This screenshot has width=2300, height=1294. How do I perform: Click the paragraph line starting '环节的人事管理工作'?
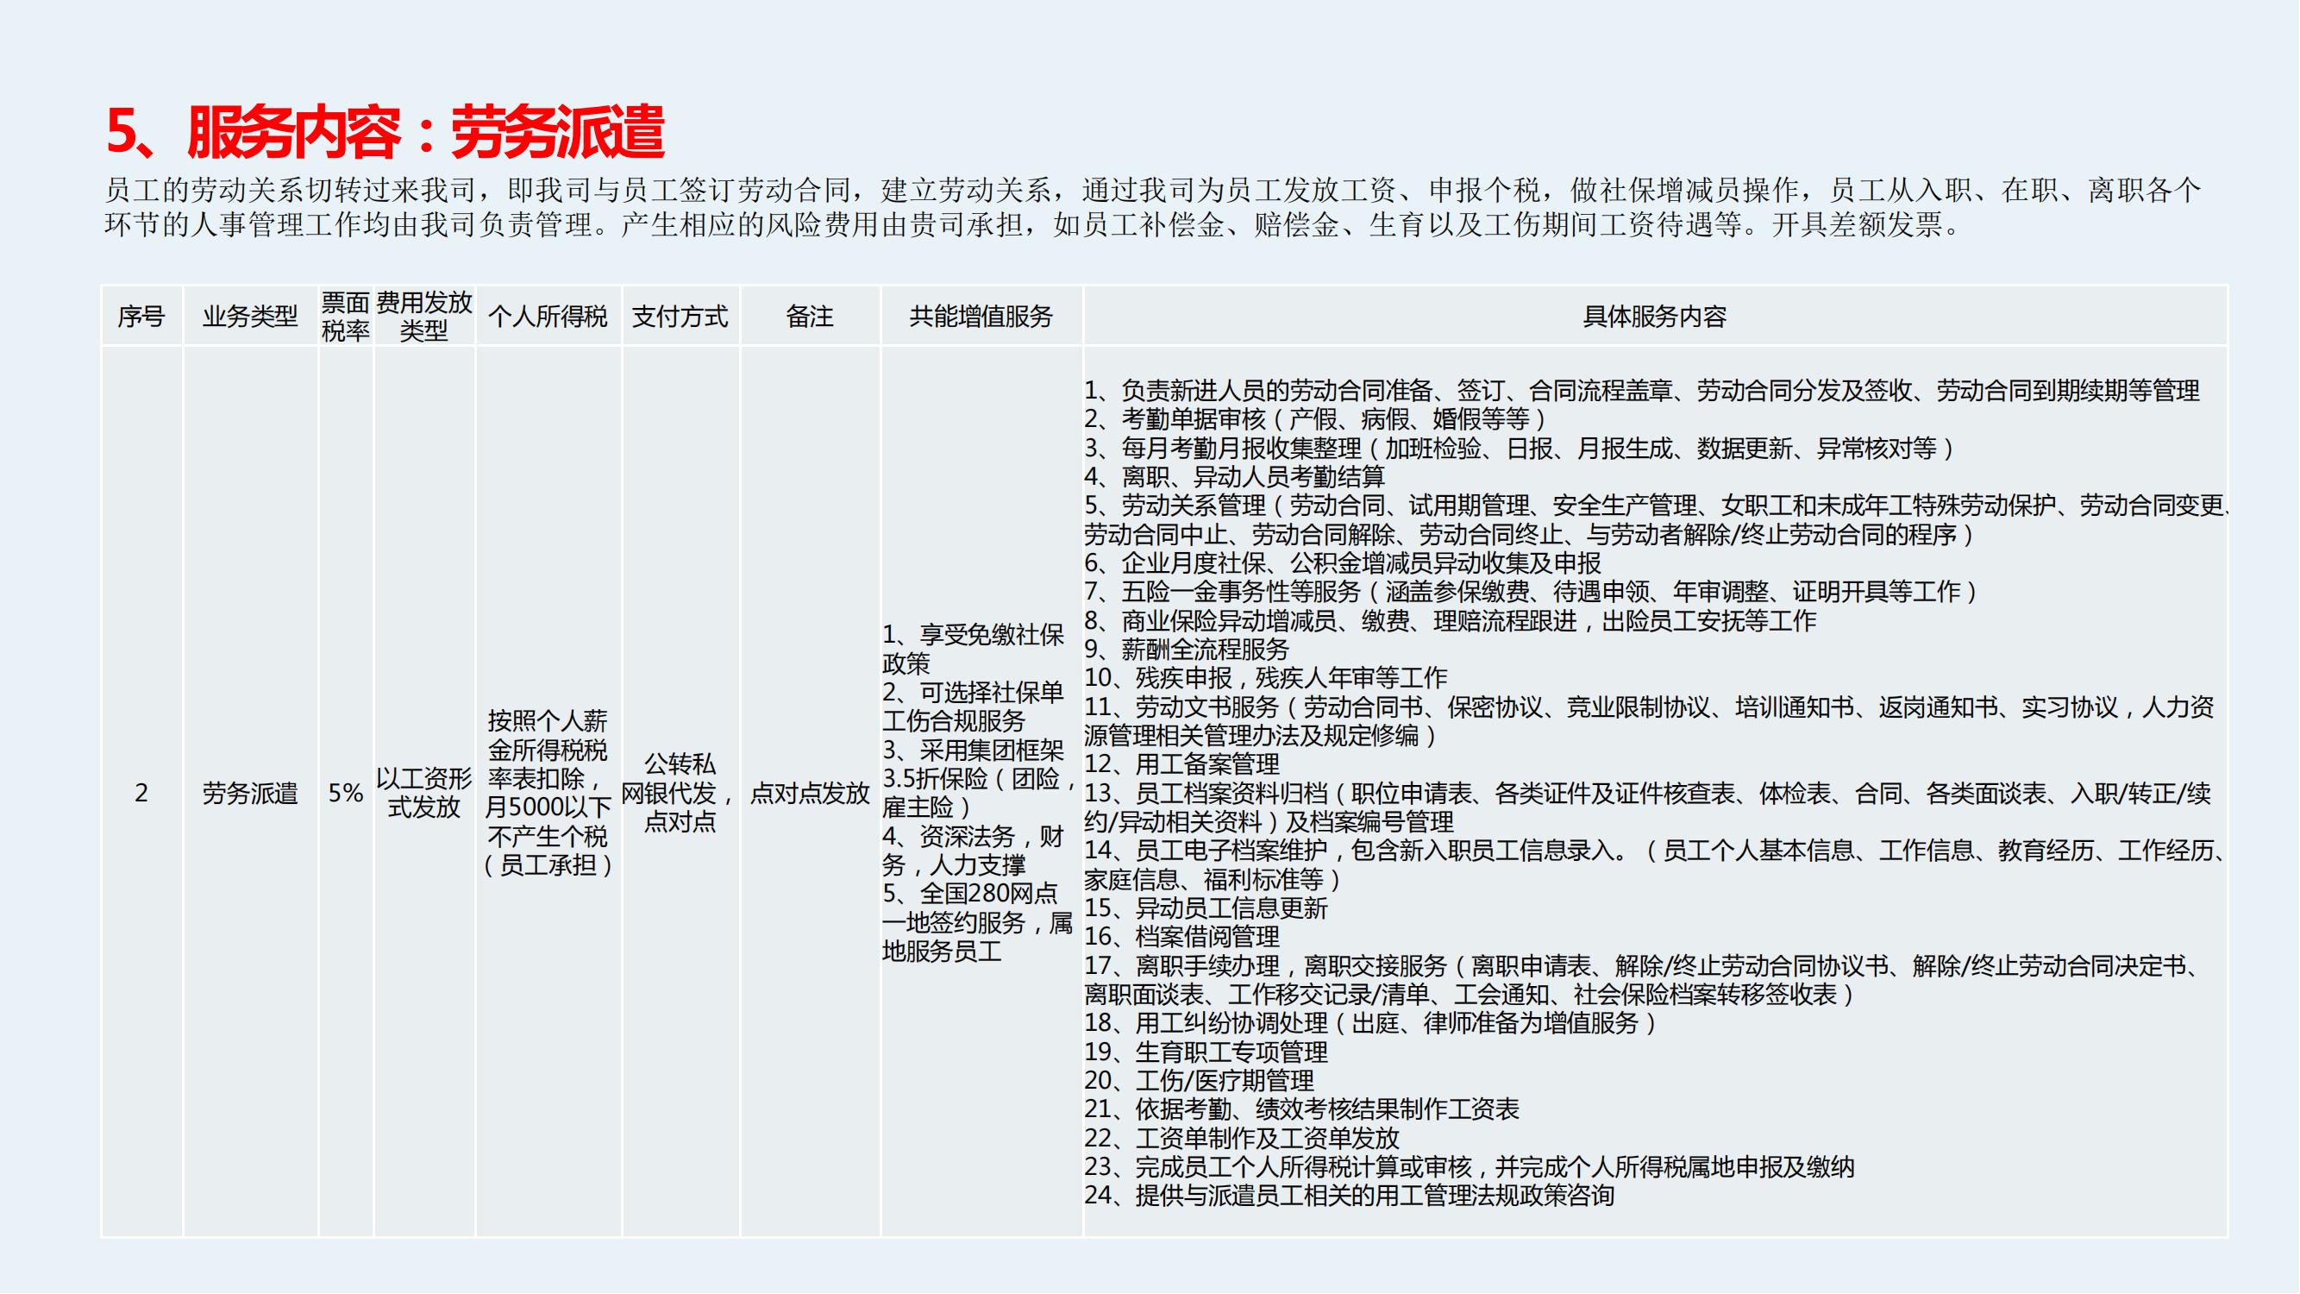click(1034, 225)
